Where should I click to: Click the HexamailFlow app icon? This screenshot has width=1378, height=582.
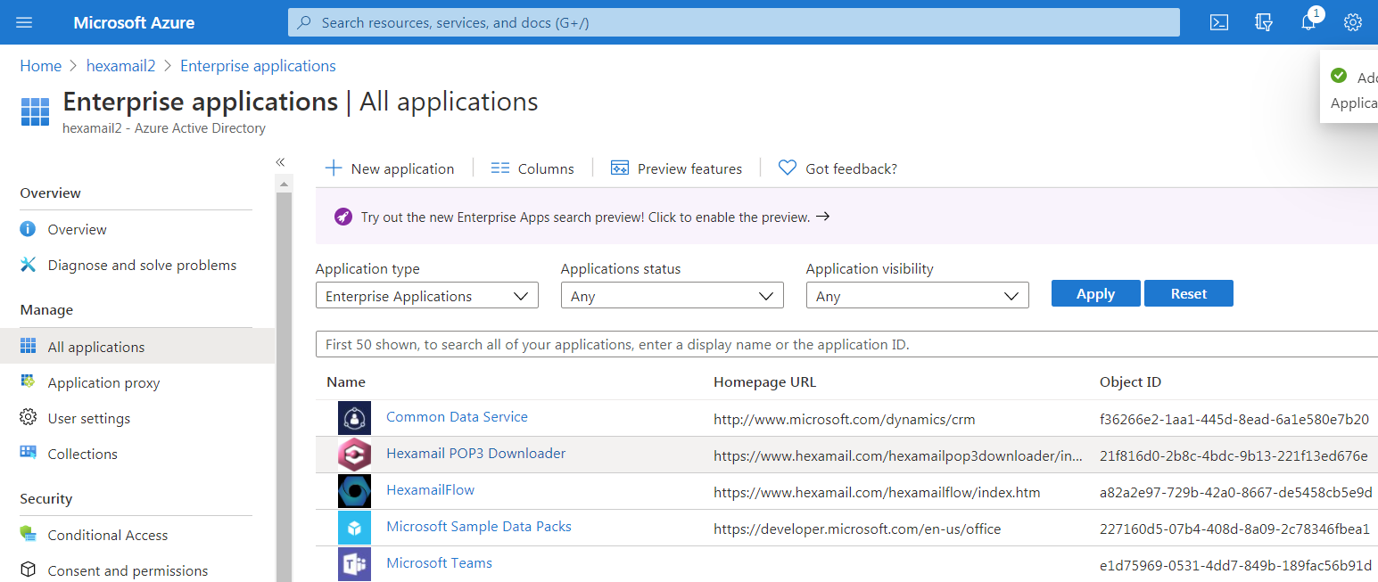coord(354,491)
